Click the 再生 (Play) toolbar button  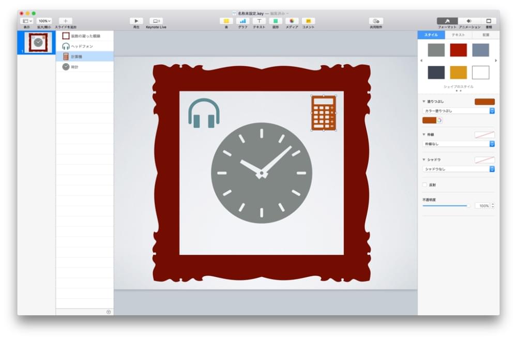pyautogui.click(x=136, y=21)
